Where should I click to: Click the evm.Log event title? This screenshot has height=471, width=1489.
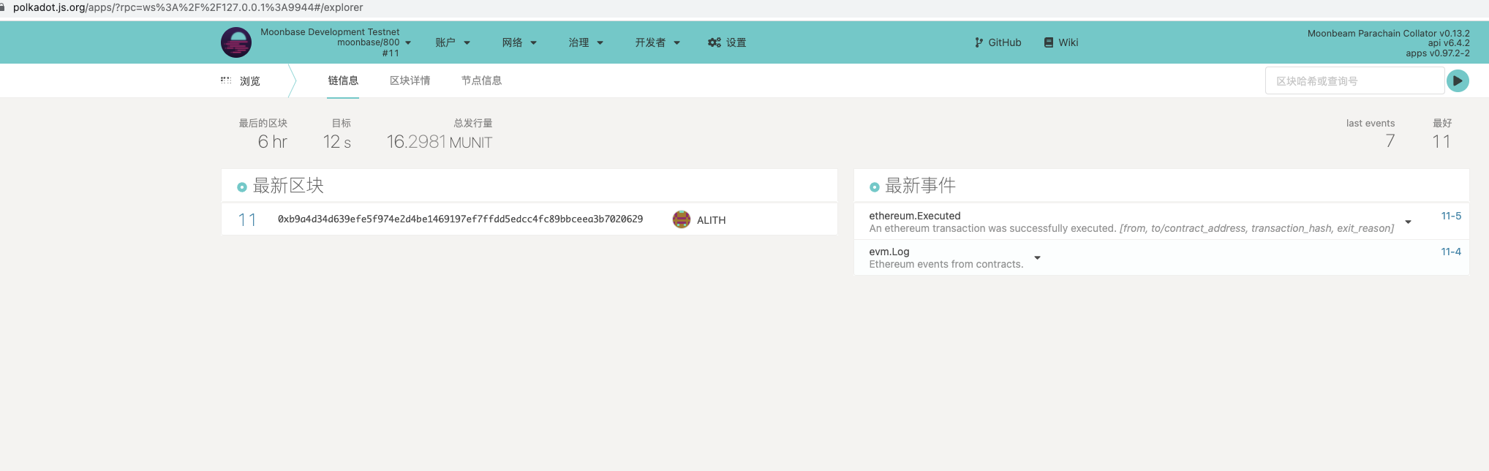[889, 252]
